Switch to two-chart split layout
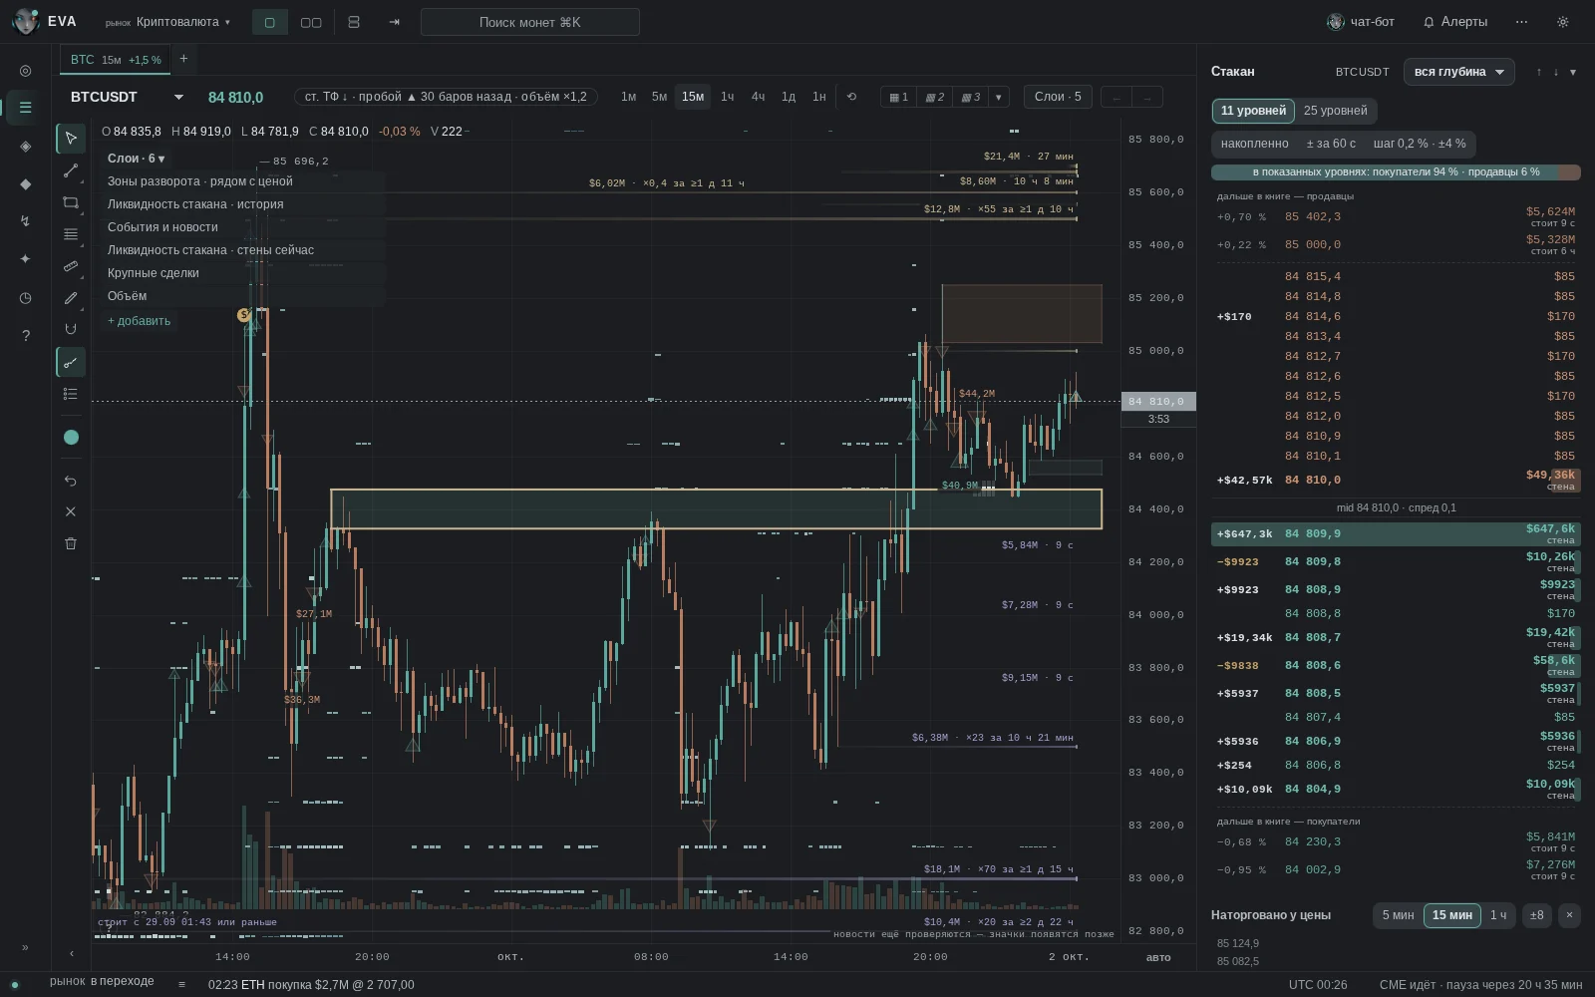Viewport: 1595px width, 997px height. click(311, 22)
